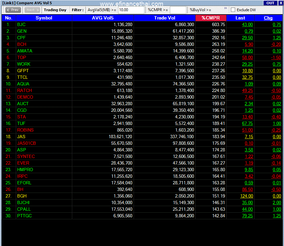Sort by the No. column header

[9, 18]
